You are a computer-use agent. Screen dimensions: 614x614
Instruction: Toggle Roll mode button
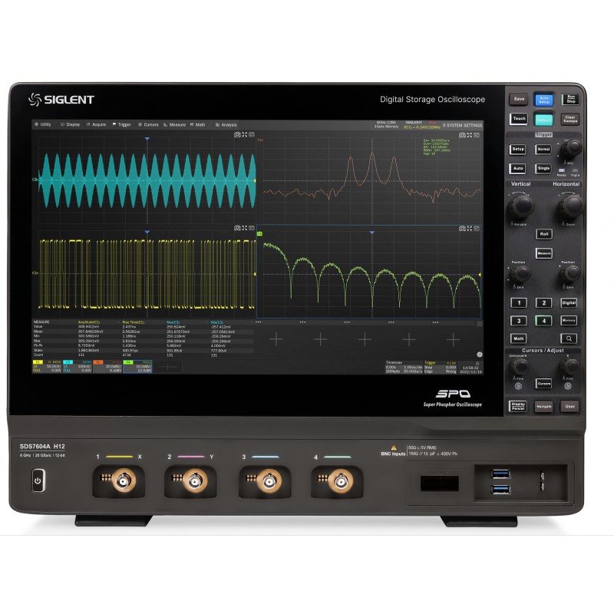(544, 234)
